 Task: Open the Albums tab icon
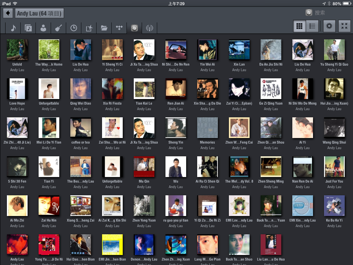point(28,28)
